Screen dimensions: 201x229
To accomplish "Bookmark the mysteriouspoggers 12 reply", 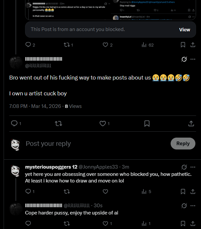I will click(x=183, y=191).
